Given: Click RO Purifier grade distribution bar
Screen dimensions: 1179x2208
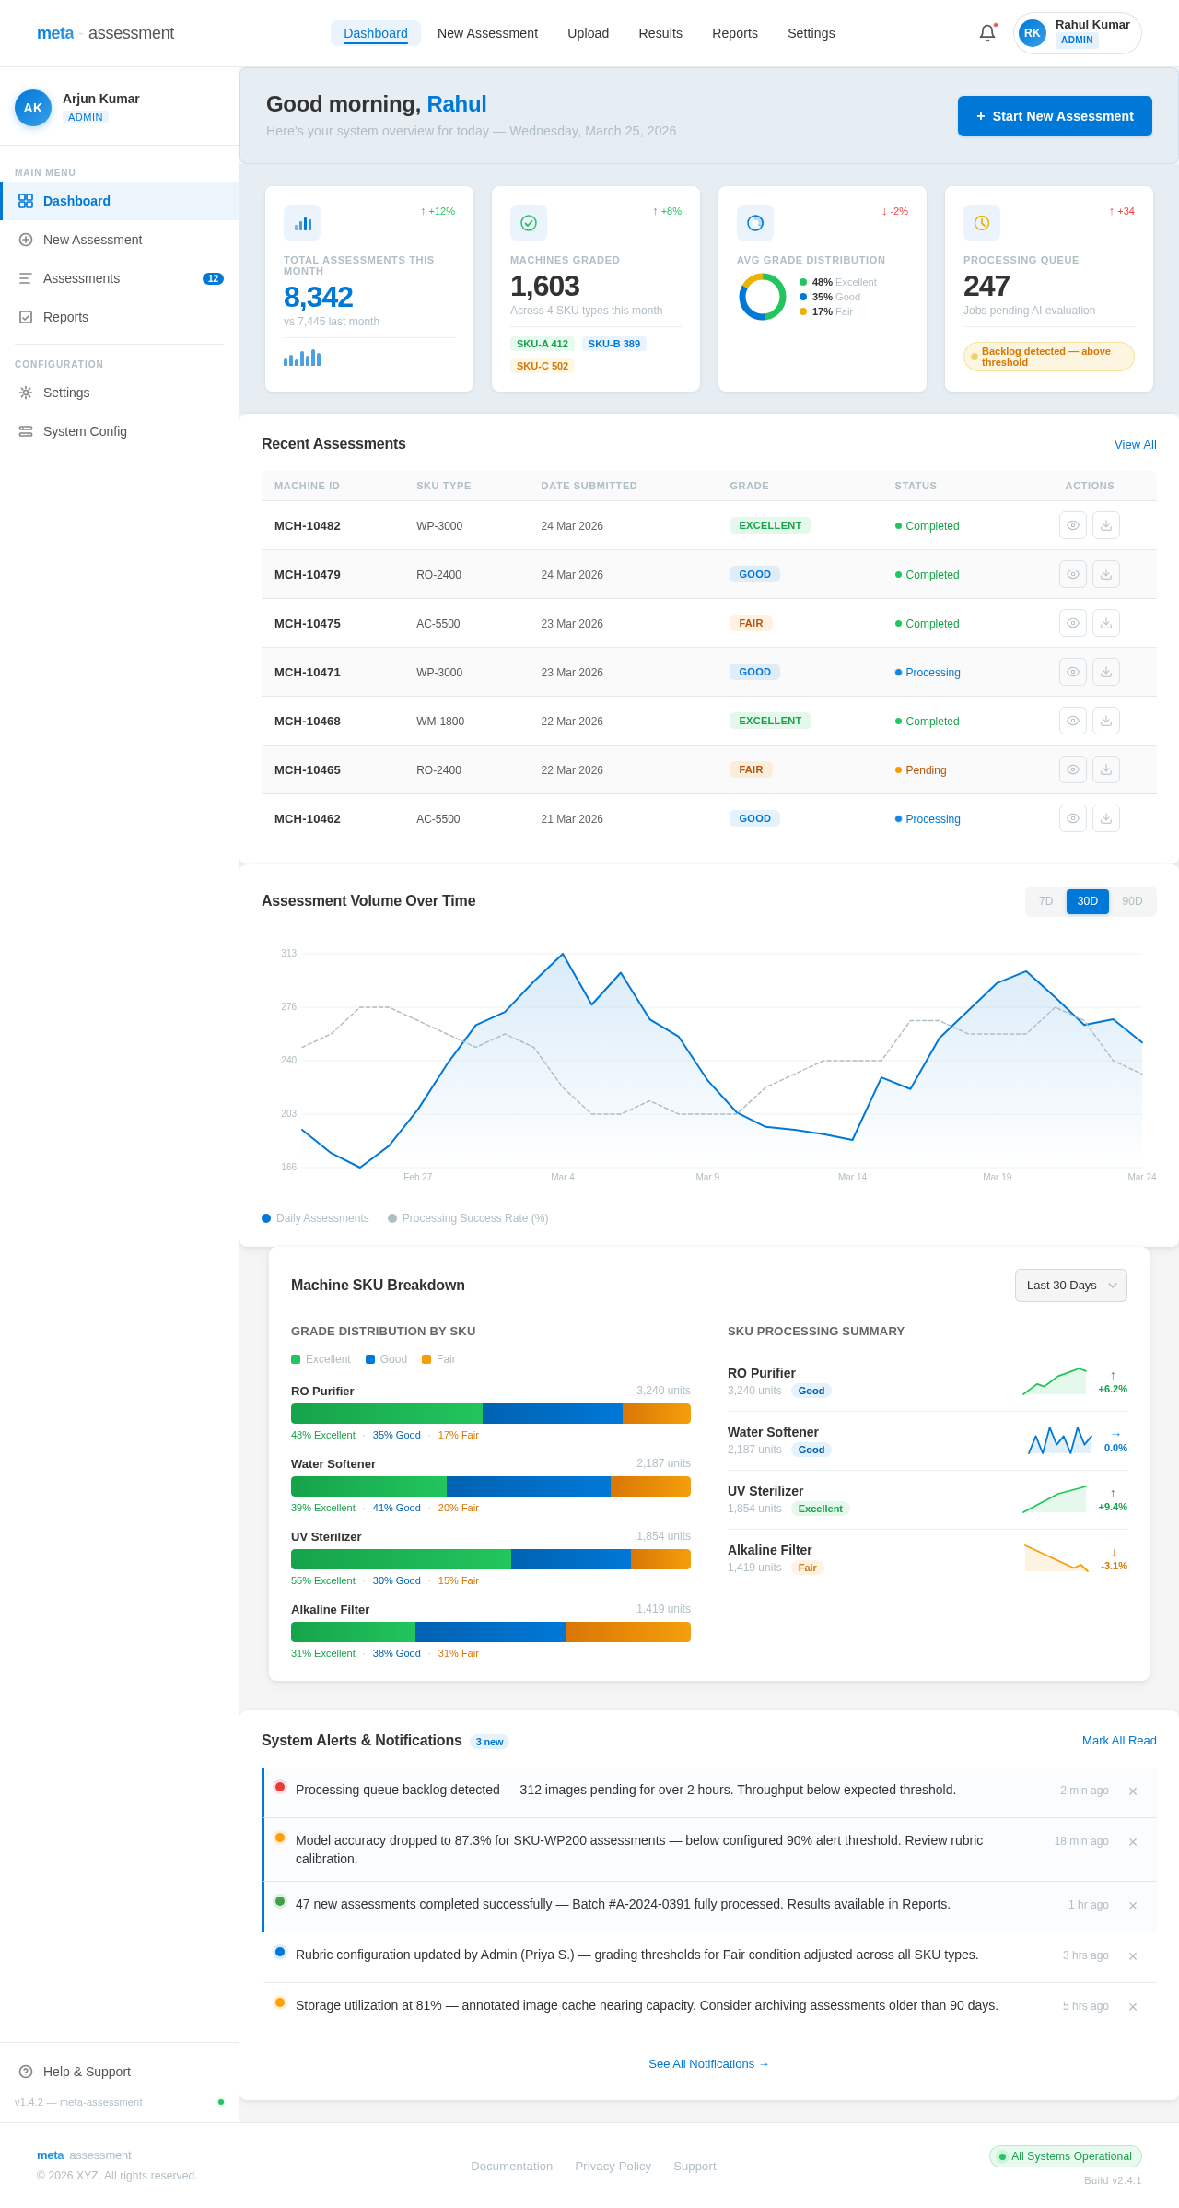Looking at the screenshot, I should point(491,1414).
